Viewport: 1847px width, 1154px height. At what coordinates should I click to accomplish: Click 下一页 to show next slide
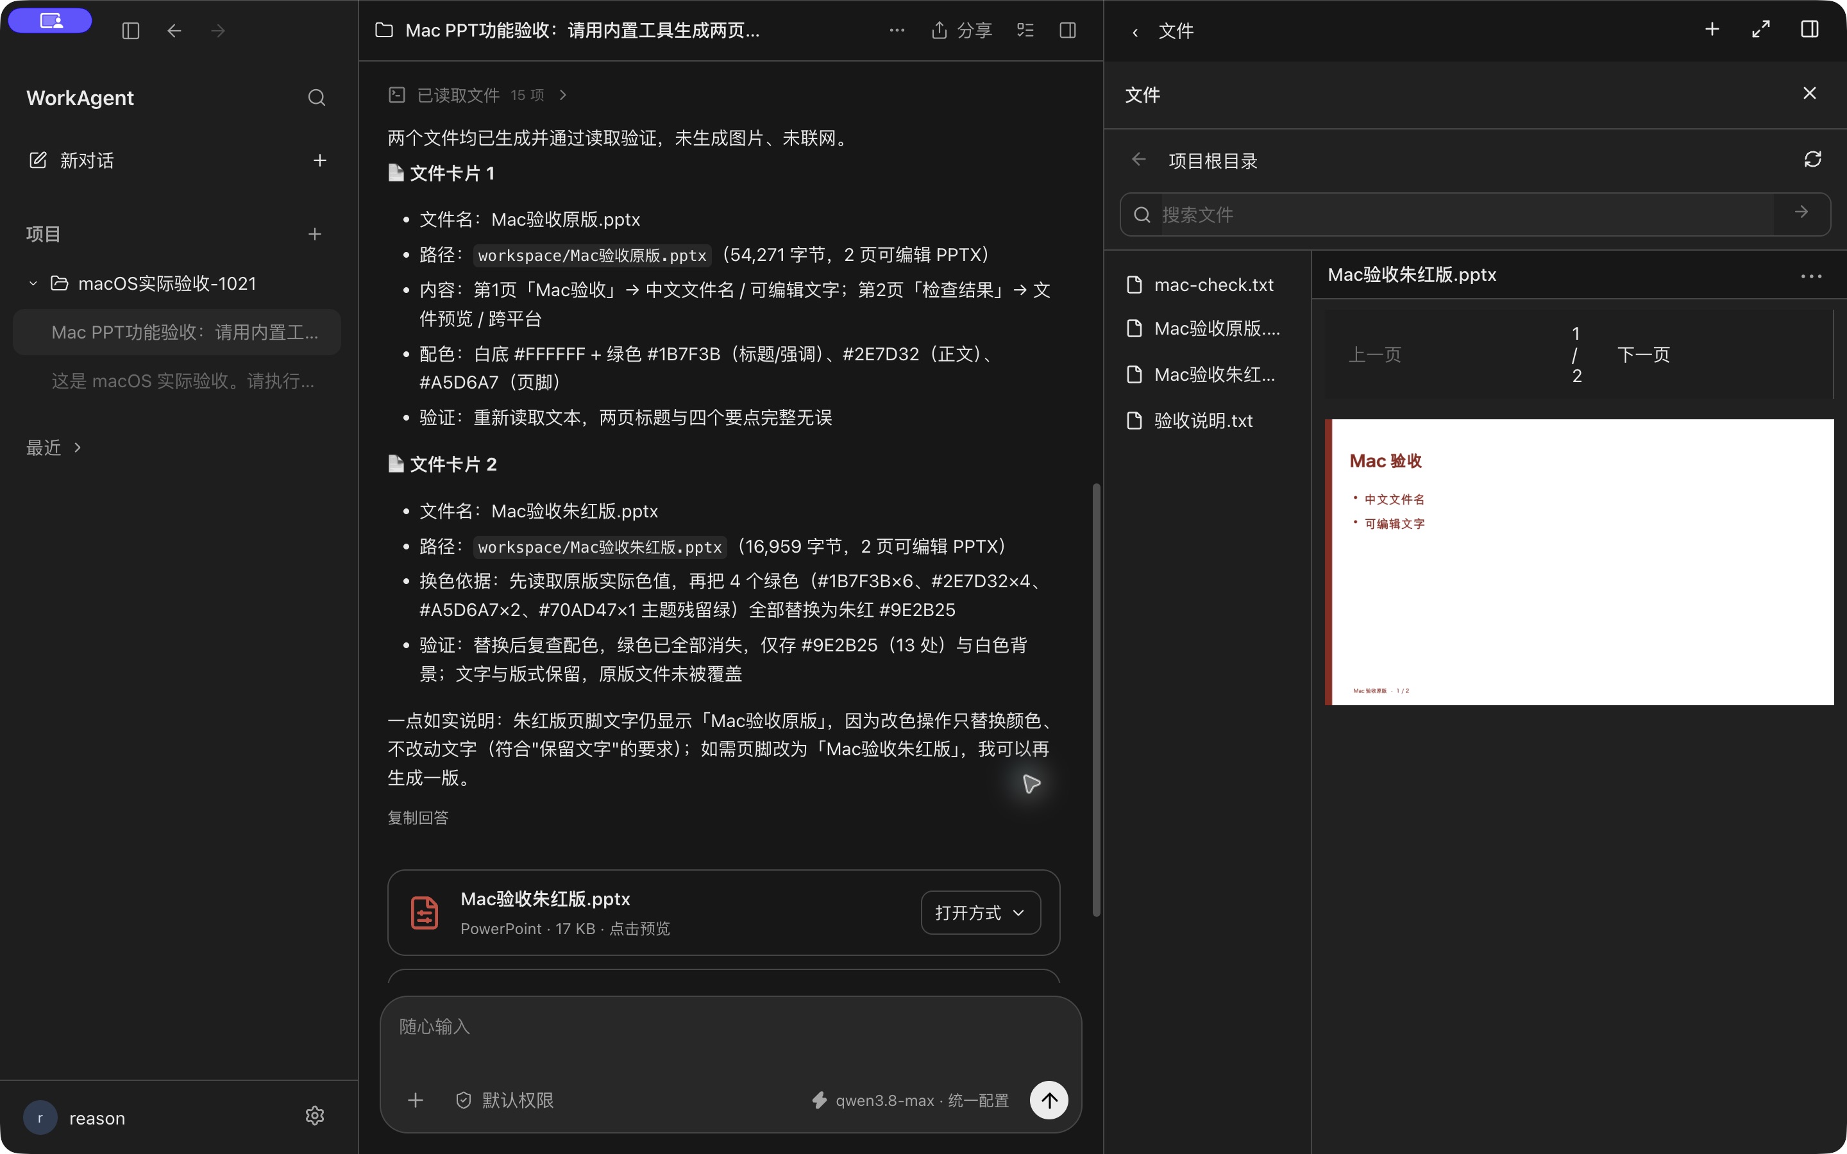click(1643, 354)
